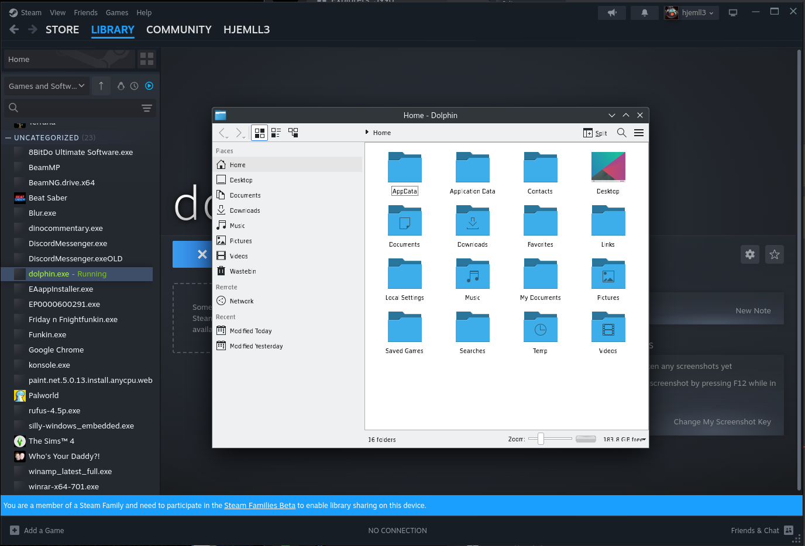Screen dimensions: 805x546
Task: Open Steam Families Beta link
Action: [260, 506]
